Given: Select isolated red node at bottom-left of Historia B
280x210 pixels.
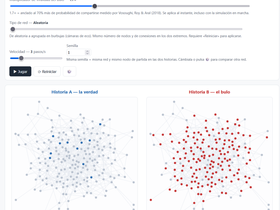Looking at the screenshot, I should 151,200.
